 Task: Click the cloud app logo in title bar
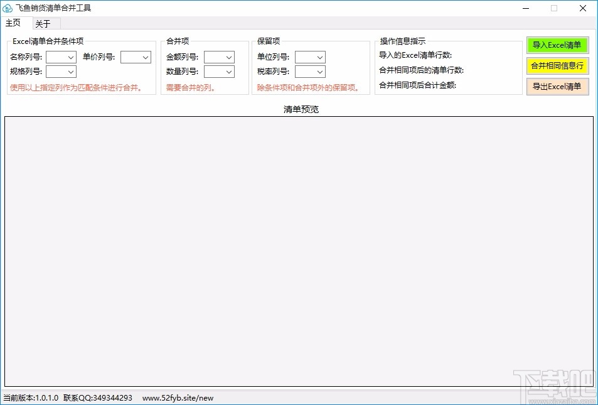click(9, 8)
